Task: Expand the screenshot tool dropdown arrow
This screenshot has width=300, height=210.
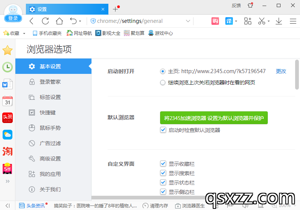Action: [x=269, y=21]
